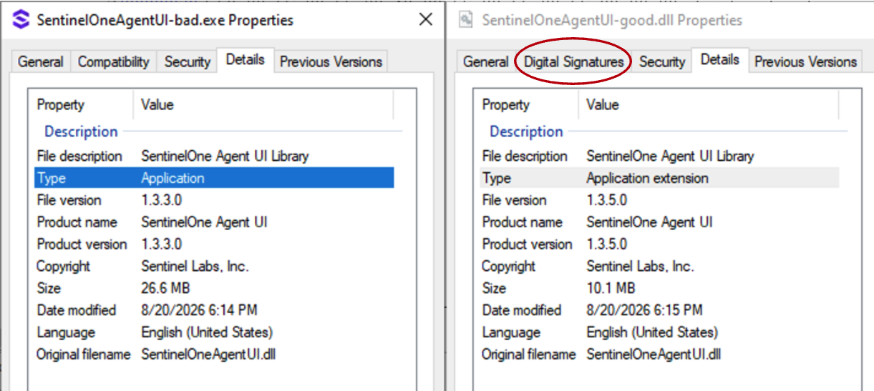This screenshot has height=391, width=874.
Task: Select Language row in bad.exe window
Action: 214,332
